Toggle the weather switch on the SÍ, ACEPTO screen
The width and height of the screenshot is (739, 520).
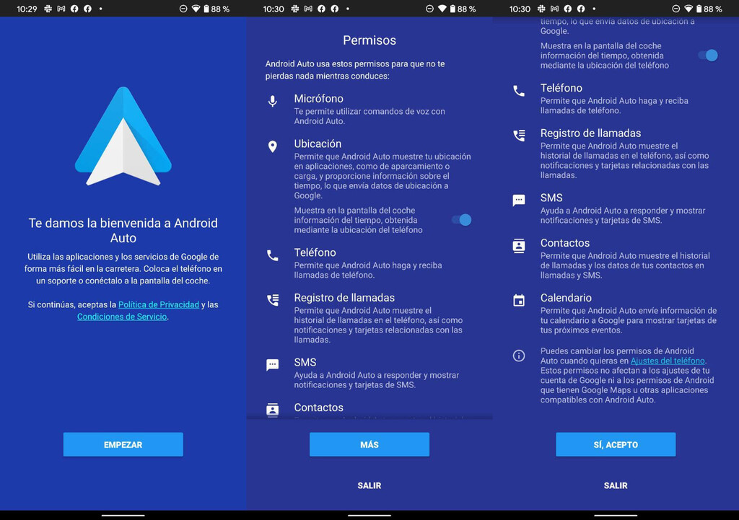point(708,56)
